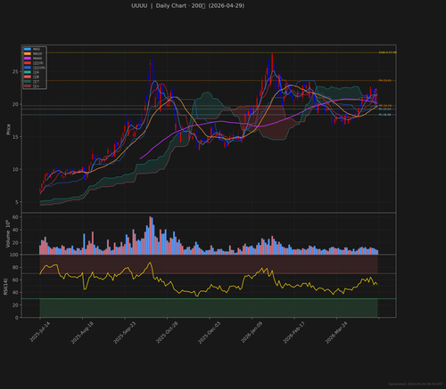The height and width of the screenshot is (389, 446).
Task: Click the 80 tick on the RSI axis
Action: coord(15,268)
